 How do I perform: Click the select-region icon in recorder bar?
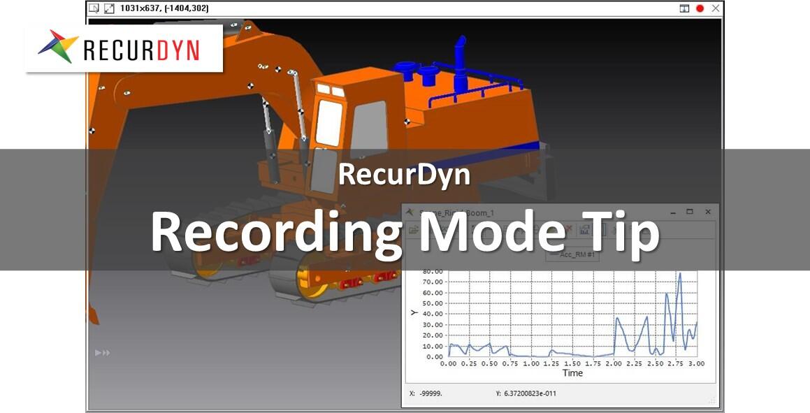point(94,8)
